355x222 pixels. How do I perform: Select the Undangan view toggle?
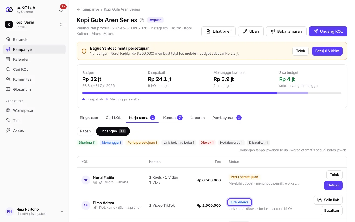113,131
